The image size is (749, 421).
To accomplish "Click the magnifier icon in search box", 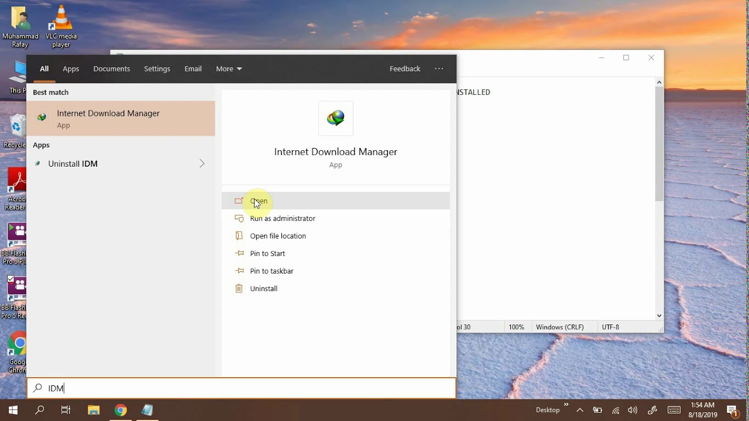I will [37, 388].
